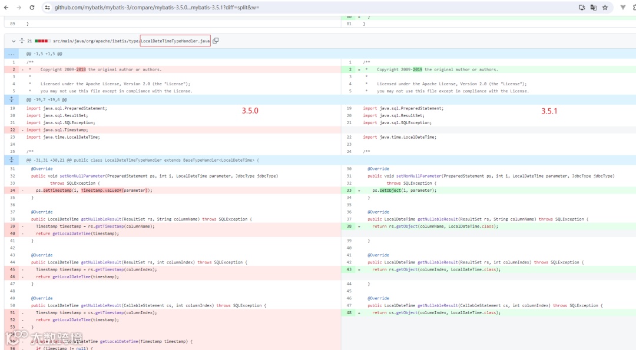Screen dimensions: 636x350
Task: Click line number 51 beside cs.getTimestamp(columnIndex)
Action: [12, 313]
